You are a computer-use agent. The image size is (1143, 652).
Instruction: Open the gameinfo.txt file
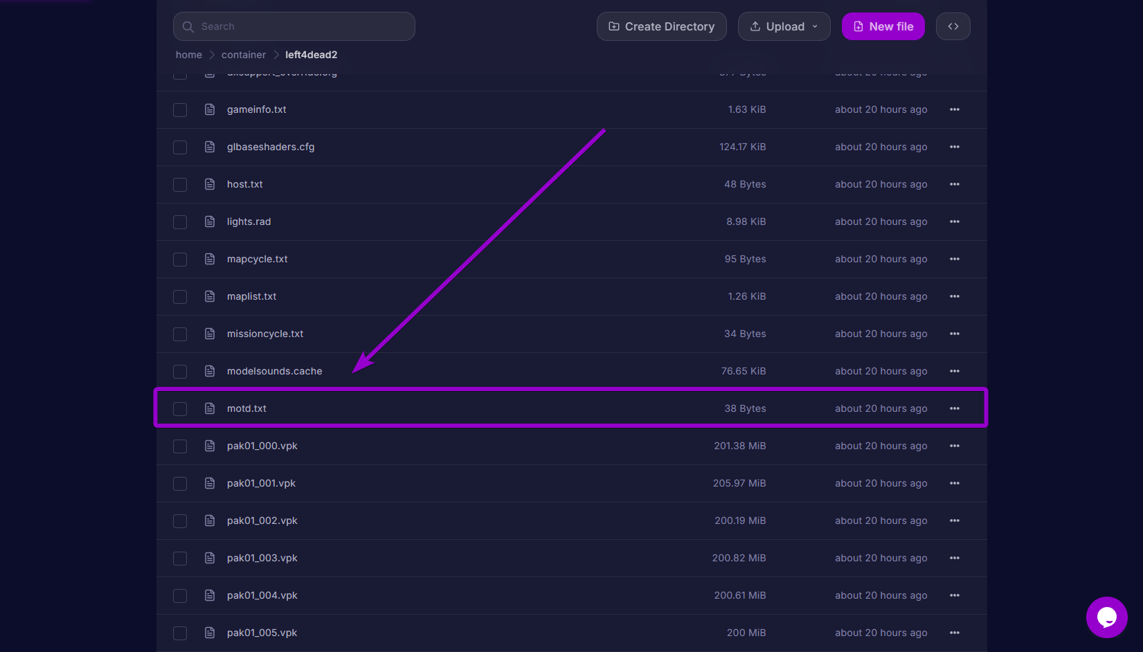(257, 109)
